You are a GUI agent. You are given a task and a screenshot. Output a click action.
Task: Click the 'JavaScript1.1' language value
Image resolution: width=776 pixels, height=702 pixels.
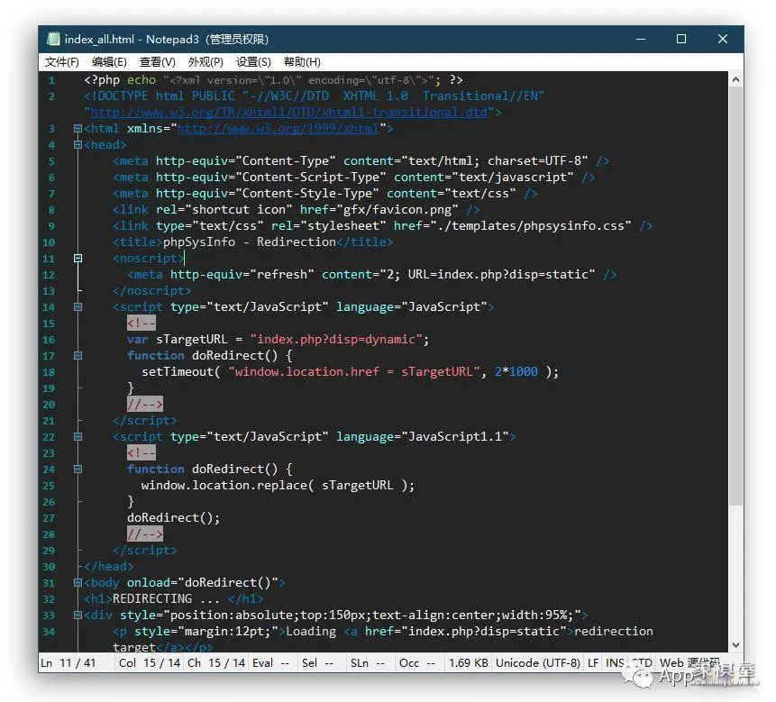[x=455, y=437]
